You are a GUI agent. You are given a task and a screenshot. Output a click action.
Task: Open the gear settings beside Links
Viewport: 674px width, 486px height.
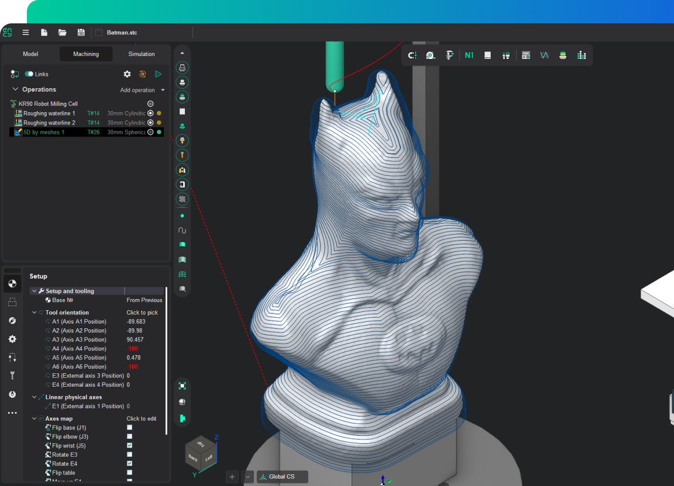(127, 74)
